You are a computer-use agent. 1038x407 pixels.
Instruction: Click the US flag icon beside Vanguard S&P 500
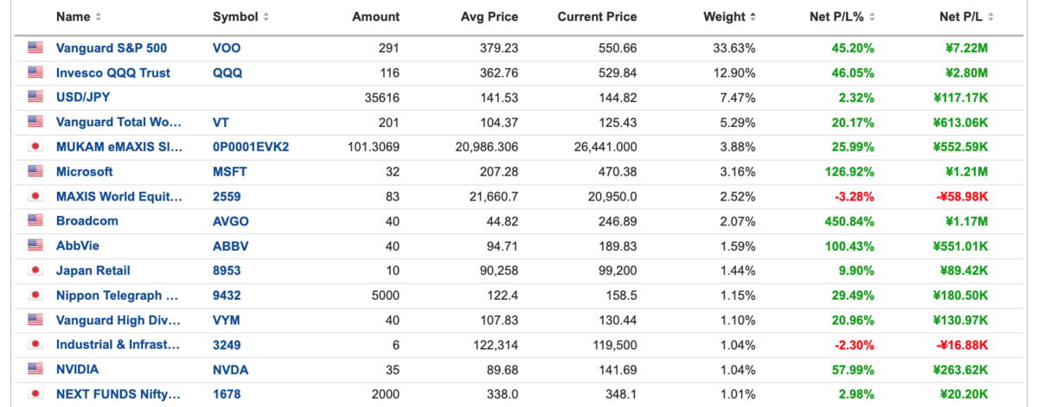pos(35,48)
